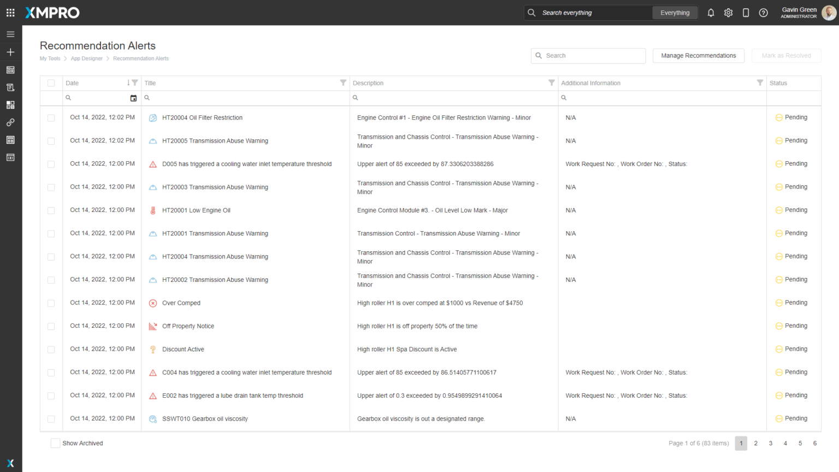The image size is (839, 472).
Task: Click the notifications bell icon
Action: (x=711, y=13)
